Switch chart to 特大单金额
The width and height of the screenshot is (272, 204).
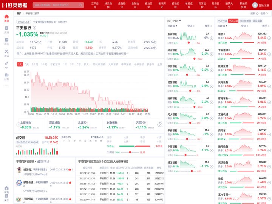click(x=99, y=64)
